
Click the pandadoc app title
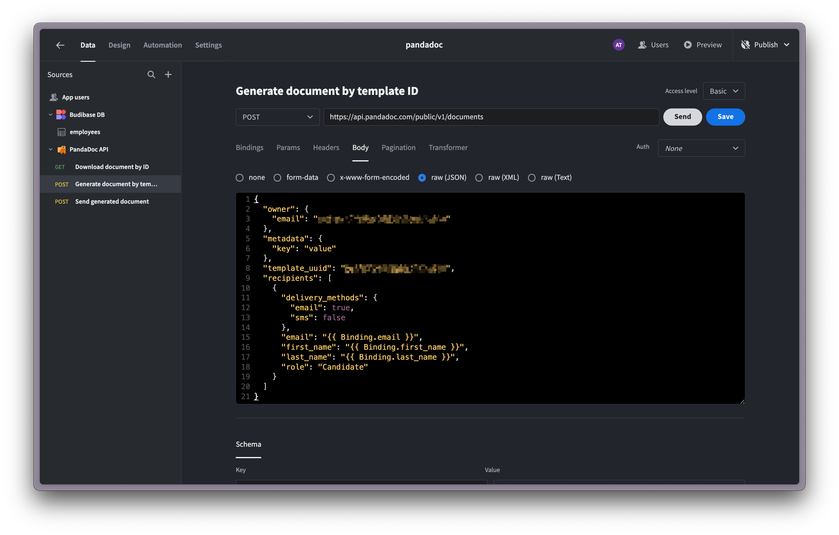424,45
